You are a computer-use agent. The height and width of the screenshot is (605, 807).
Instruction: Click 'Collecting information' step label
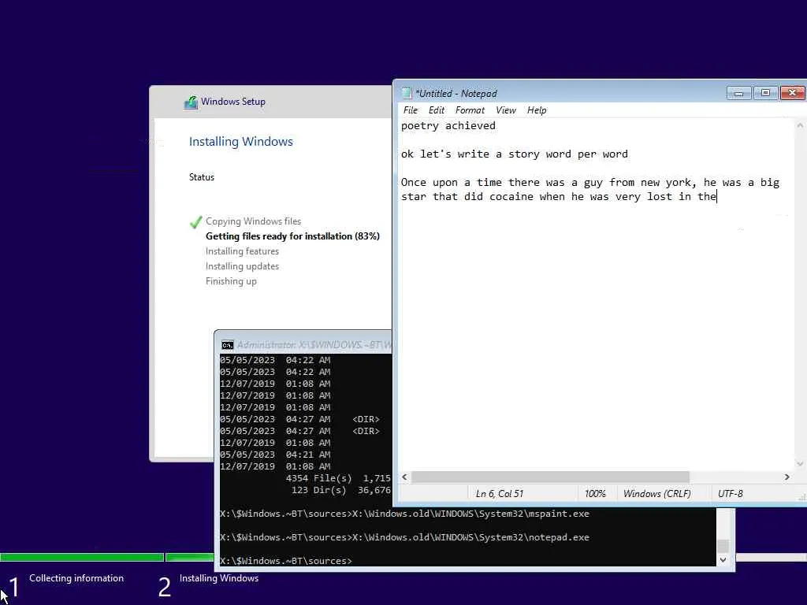tap(76, 577)
